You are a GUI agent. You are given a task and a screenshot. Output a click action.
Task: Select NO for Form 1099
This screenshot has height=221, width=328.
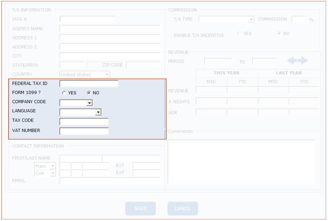click(89, 93)
